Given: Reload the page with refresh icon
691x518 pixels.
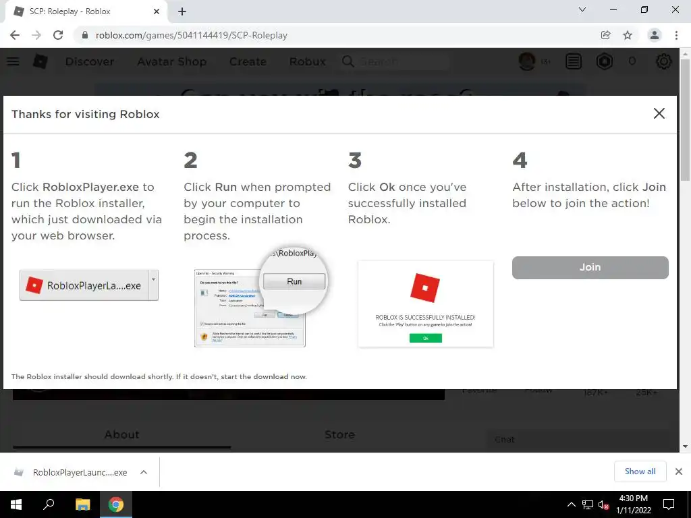Looking at the screenshot, I should coord(58,35).
